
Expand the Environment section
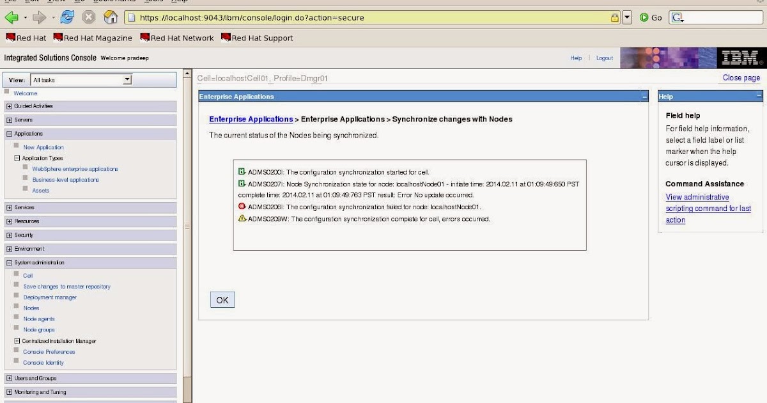[x=9, y=249]
